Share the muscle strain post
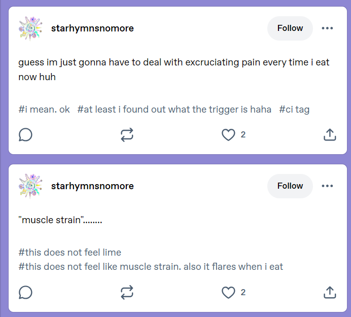Screen dimensions: 351x317 [x=330, y=292]
